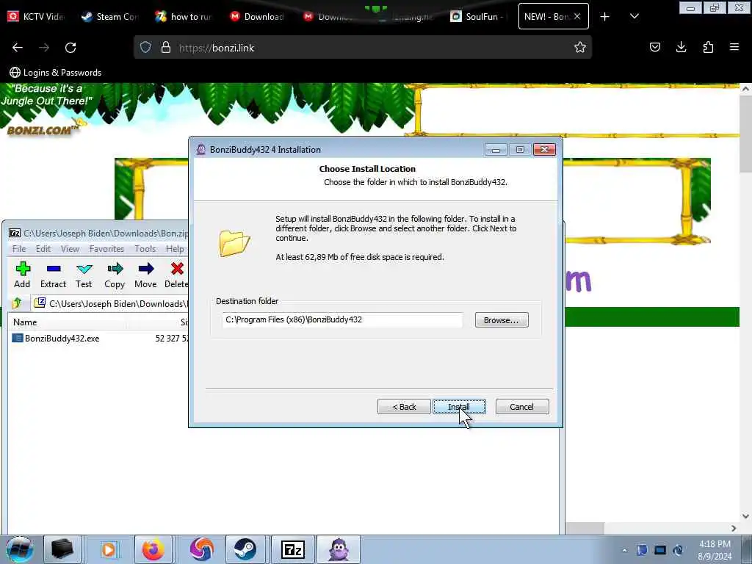Click the Delete icon in 7-Zip
The image size is (752, 564).
(176, 275)
